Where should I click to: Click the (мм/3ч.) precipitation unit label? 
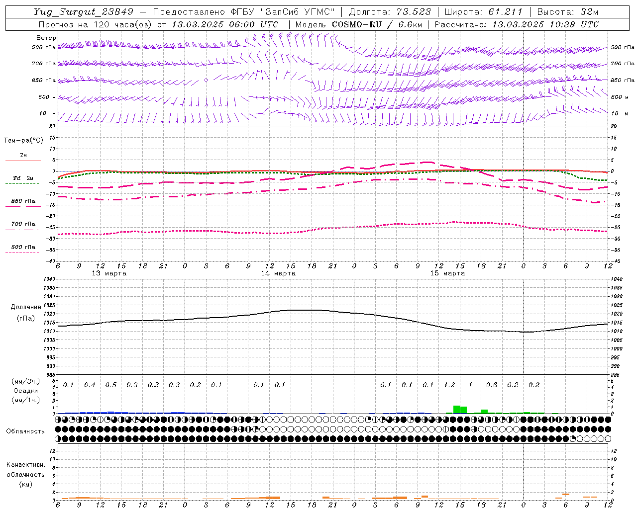[26, 381]
